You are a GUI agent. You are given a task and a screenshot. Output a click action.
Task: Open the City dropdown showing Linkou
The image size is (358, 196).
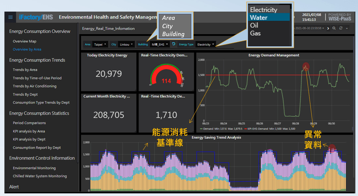pos(126,44)
